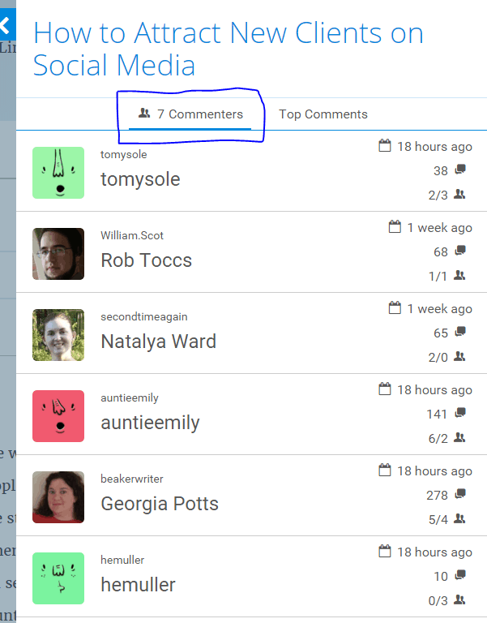487x623 pixels.
Task: Click tomysole's green avatar
Action: point(58,173)
